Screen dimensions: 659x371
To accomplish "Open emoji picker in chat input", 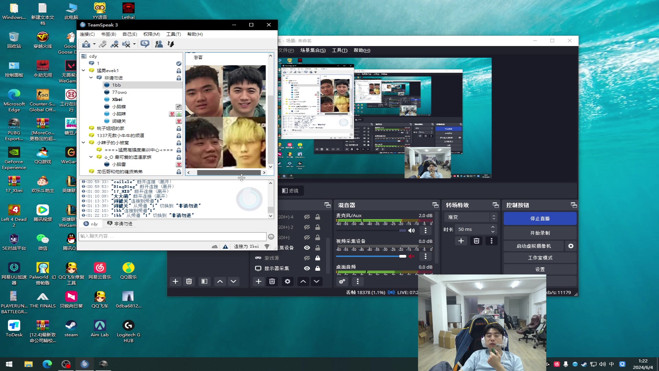I will (271, 236).
